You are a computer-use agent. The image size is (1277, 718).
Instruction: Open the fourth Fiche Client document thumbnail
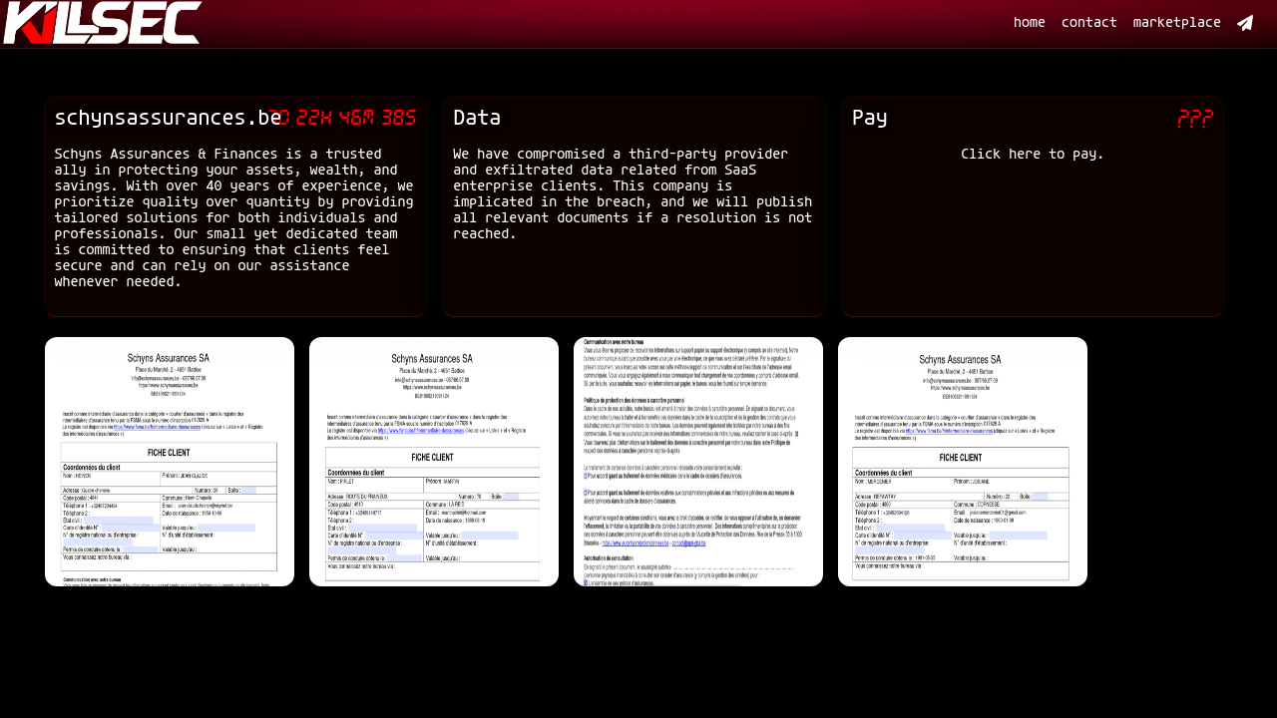pos(963,462)
